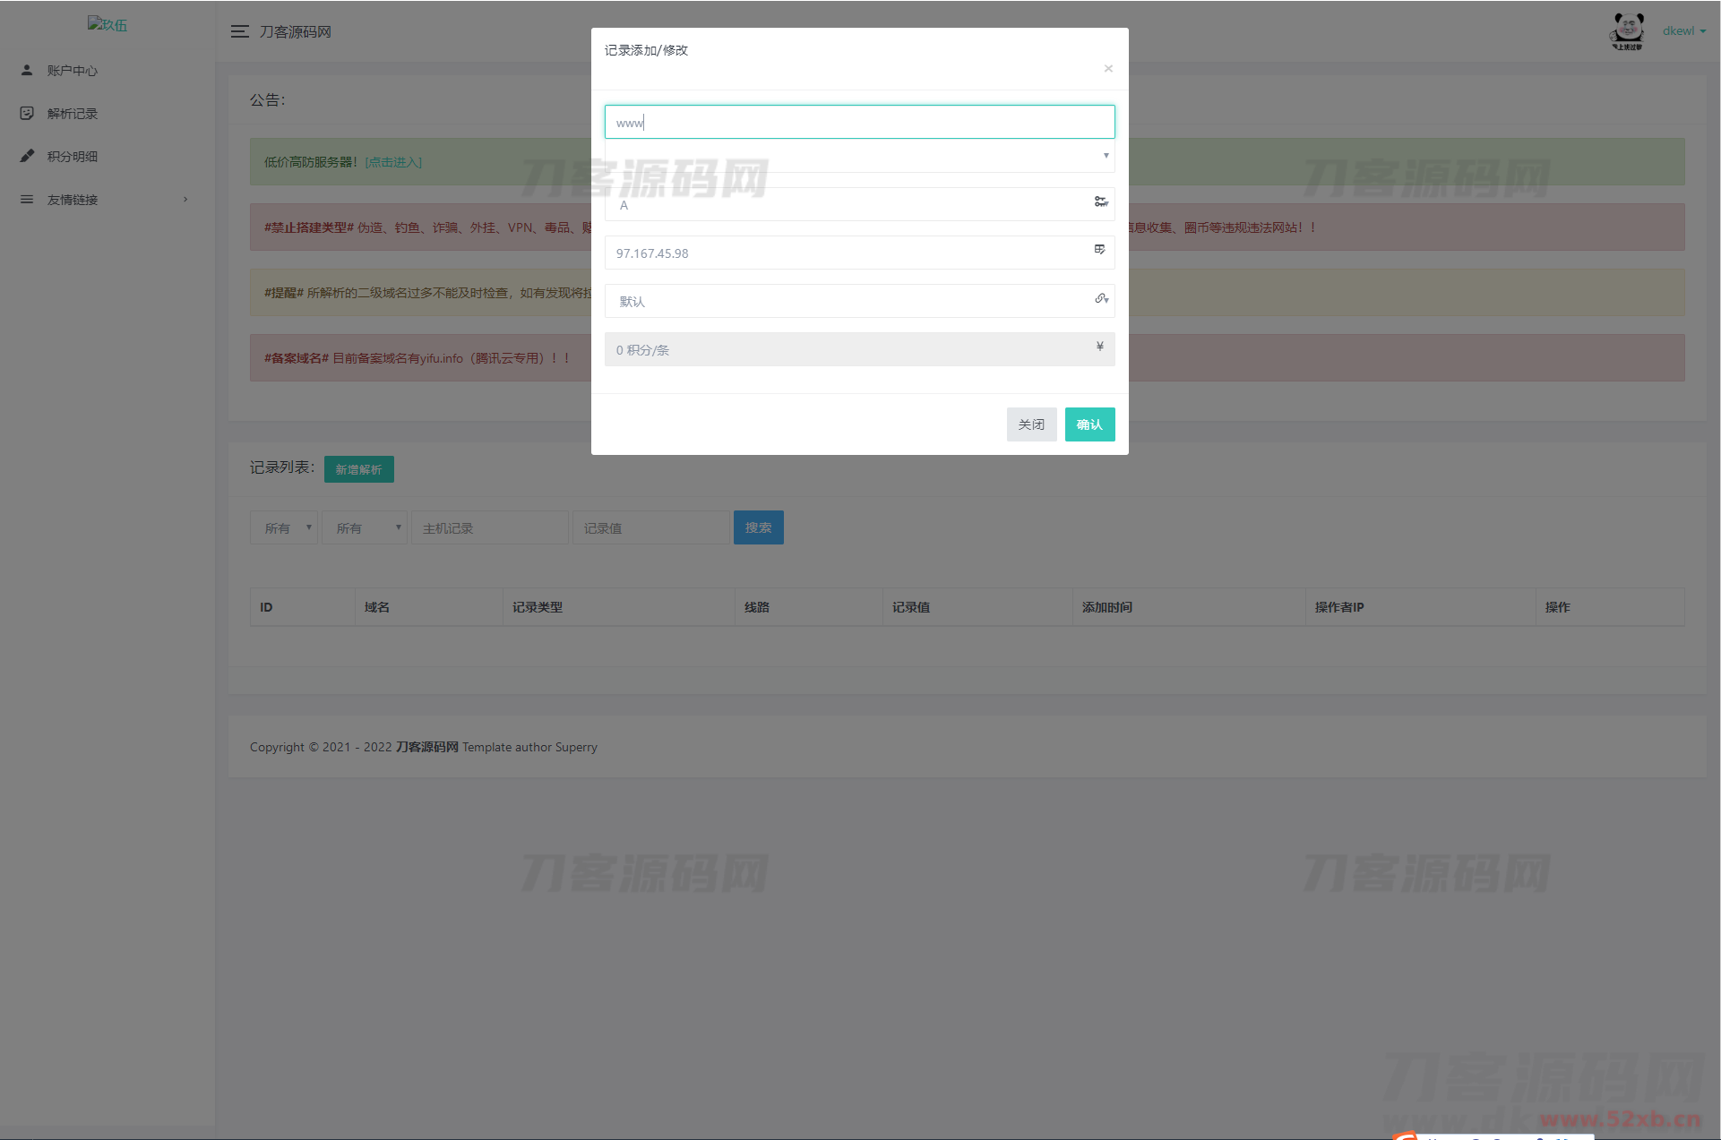Click the 确认 button
Viewport: 1721px width, 1140px height.
point(1089,424)
